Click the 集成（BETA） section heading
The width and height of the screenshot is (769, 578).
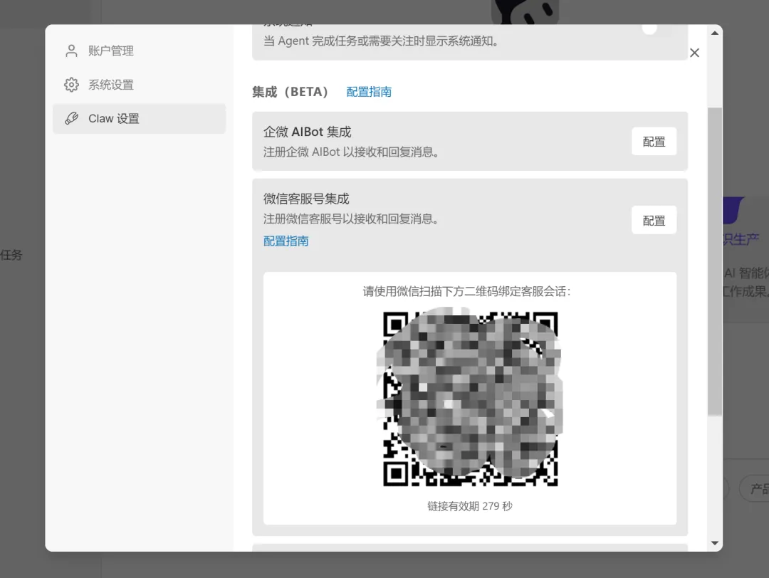(x=290, y=92)
